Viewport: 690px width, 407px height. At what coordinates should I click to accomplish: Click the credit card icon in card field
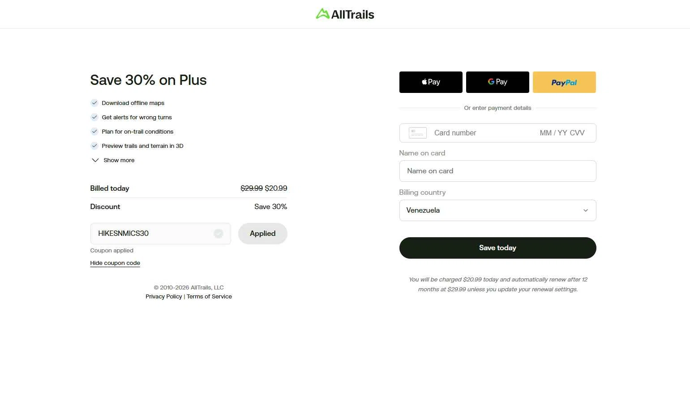pos(417,133)
